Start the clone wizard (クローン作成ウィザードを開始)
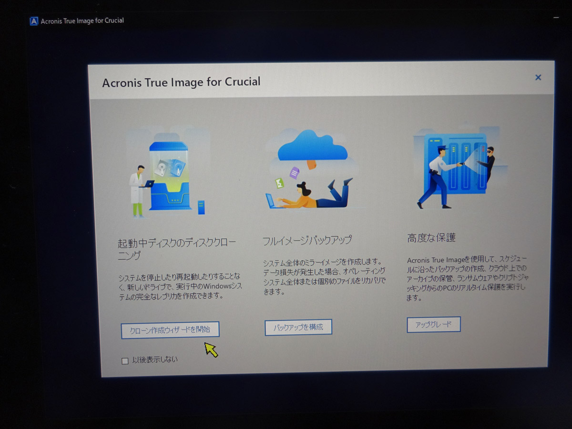 [170, 329]
